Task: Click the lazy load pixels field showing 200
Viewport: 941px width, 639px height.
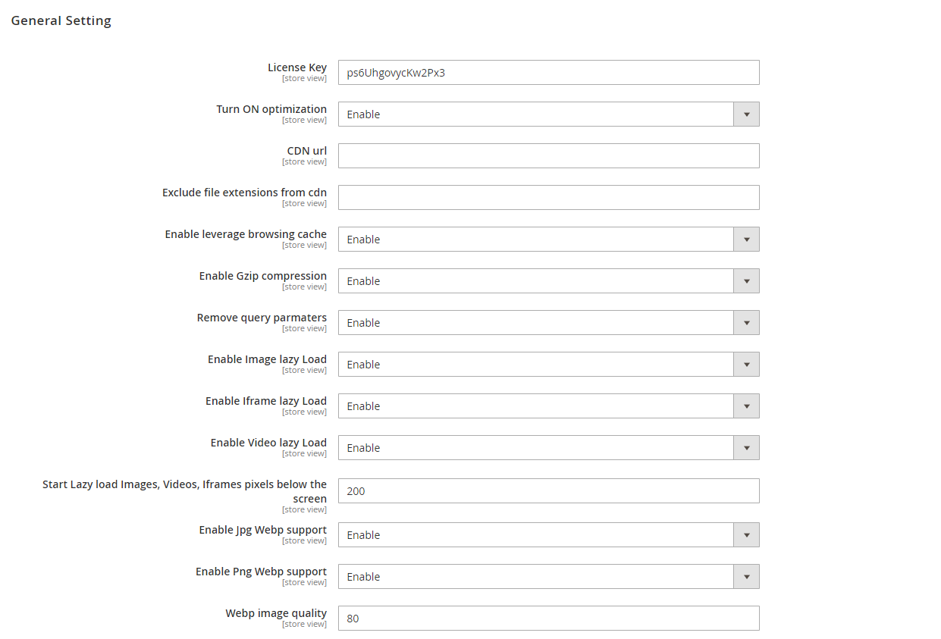Action: (547, 491)
